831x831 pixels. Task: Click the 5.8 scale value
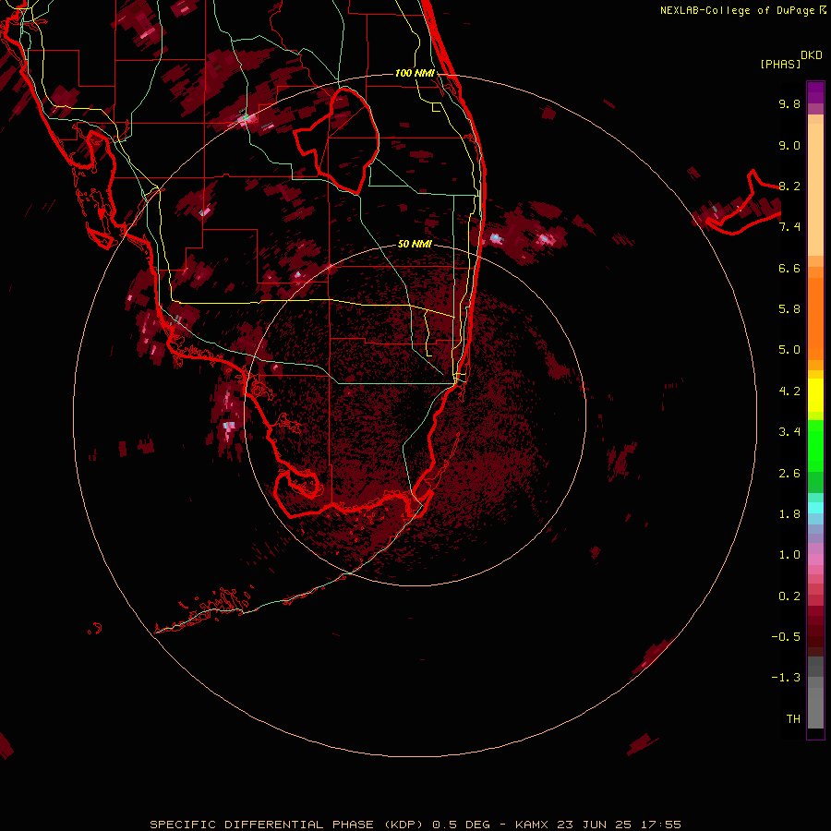click(789, 309)
